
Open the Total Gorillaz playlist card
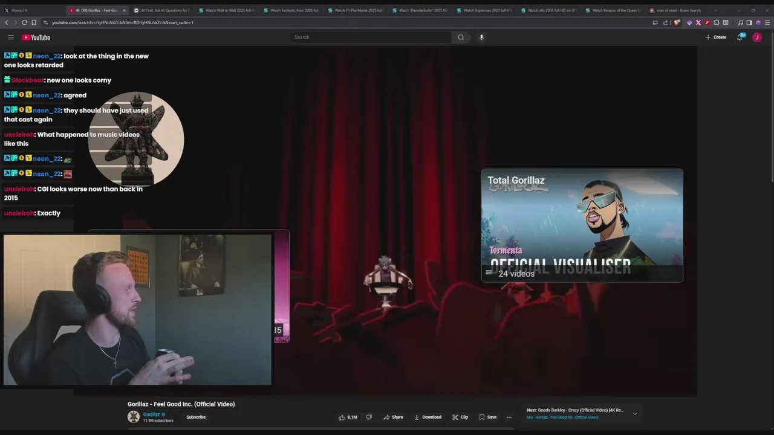[582, 225]
